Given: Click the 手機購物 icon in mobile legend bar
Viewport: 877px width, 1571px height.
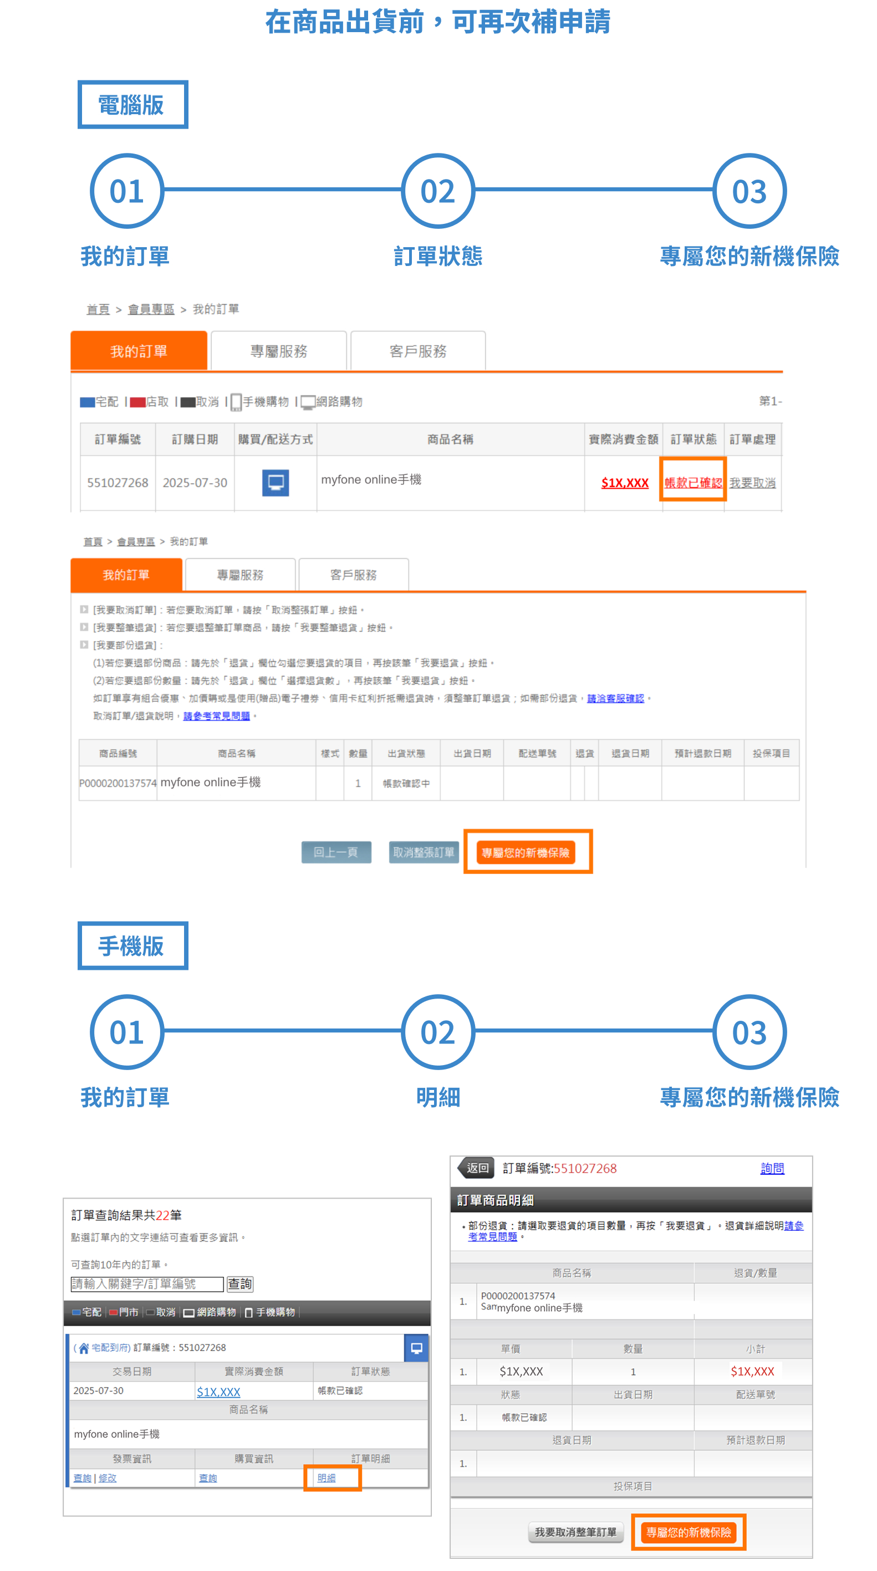Looking at the screenshot, I should click(248, 1312).
